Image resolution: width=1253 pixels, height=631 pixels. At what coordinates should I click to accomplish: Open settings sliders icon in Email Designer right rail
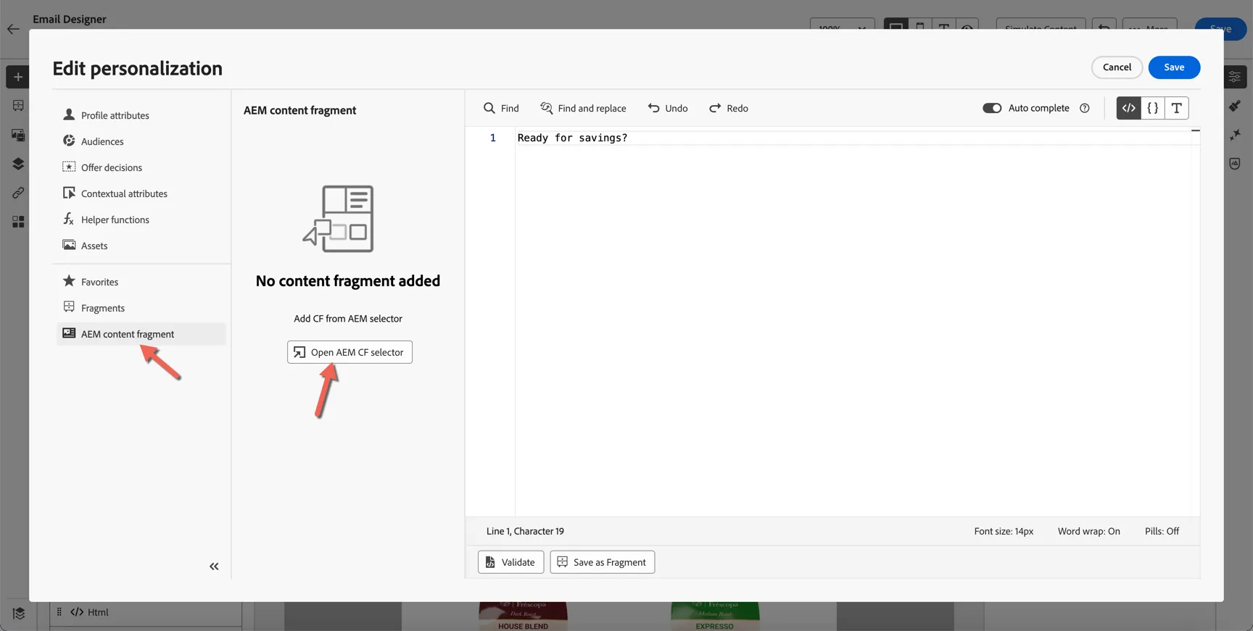coord(1235,77)
